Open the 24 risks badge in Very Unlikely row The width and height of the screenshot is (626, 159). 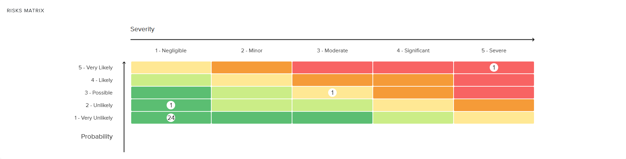[x=171, y=118]
